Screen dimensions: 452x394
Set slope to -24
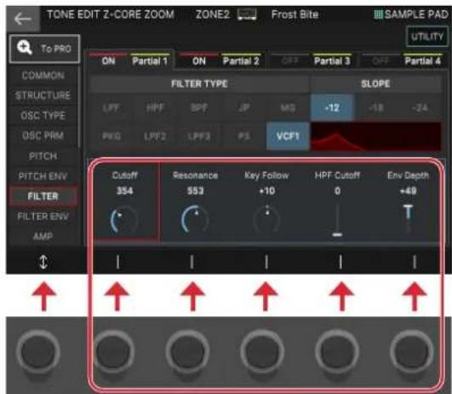(x=420, y=107)
